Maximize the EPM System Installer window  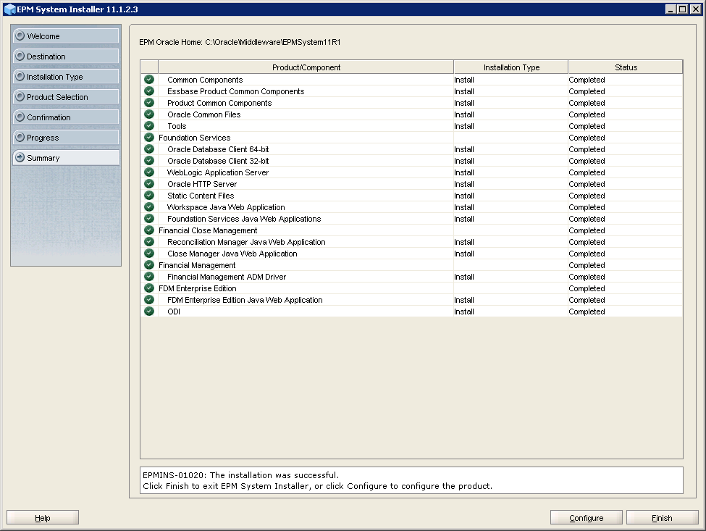click(x=683, y=9)
